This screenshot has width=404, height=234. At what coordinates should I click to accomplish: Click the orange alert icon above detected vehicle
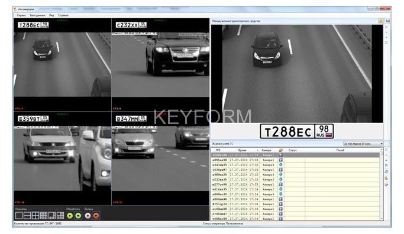380,21
